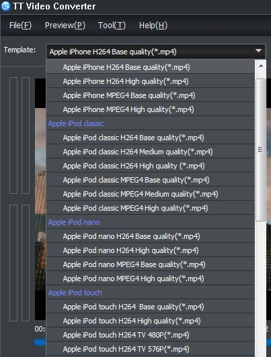This screenshot has height=357, width=271.
Task: Select Apple iPod classic MPEG4 High quality(*.mp4)
Action: click(x=151, y=208)
